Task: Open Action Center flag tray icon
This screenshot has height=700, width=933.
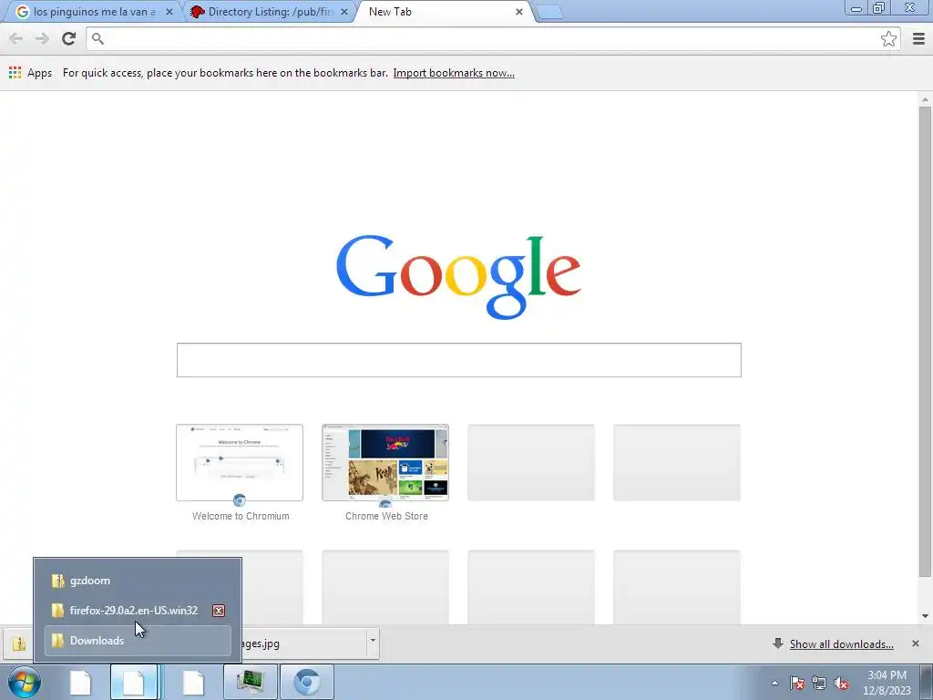Action: pos(797,683)
